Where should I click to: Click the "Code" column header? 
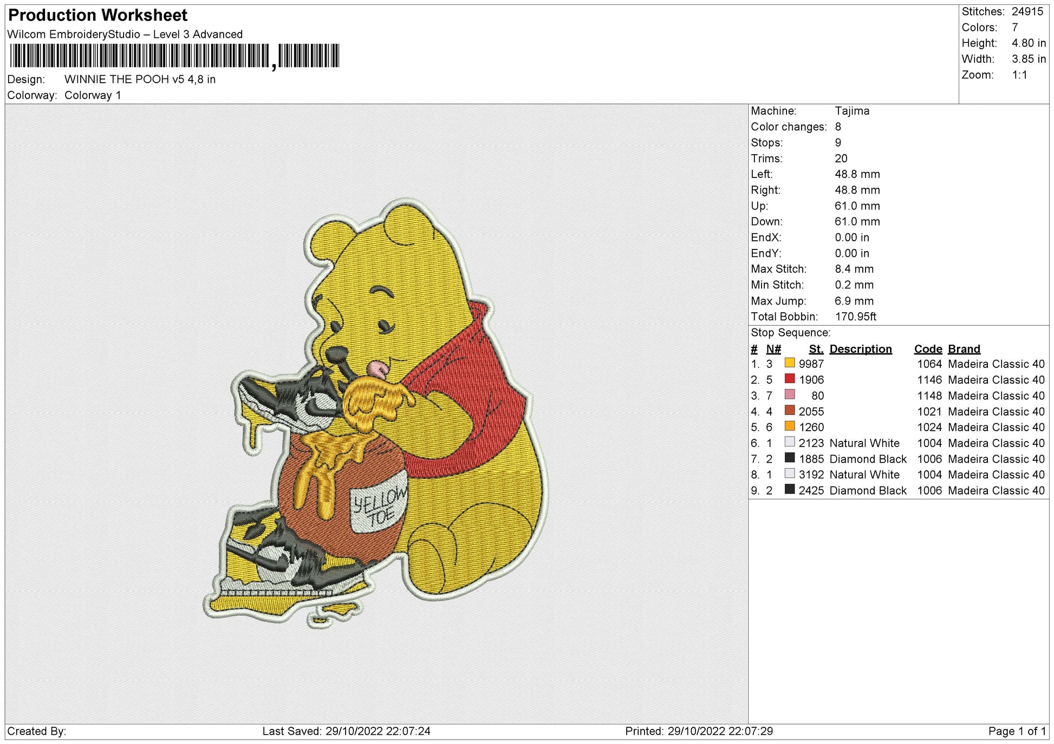[928, 349]
